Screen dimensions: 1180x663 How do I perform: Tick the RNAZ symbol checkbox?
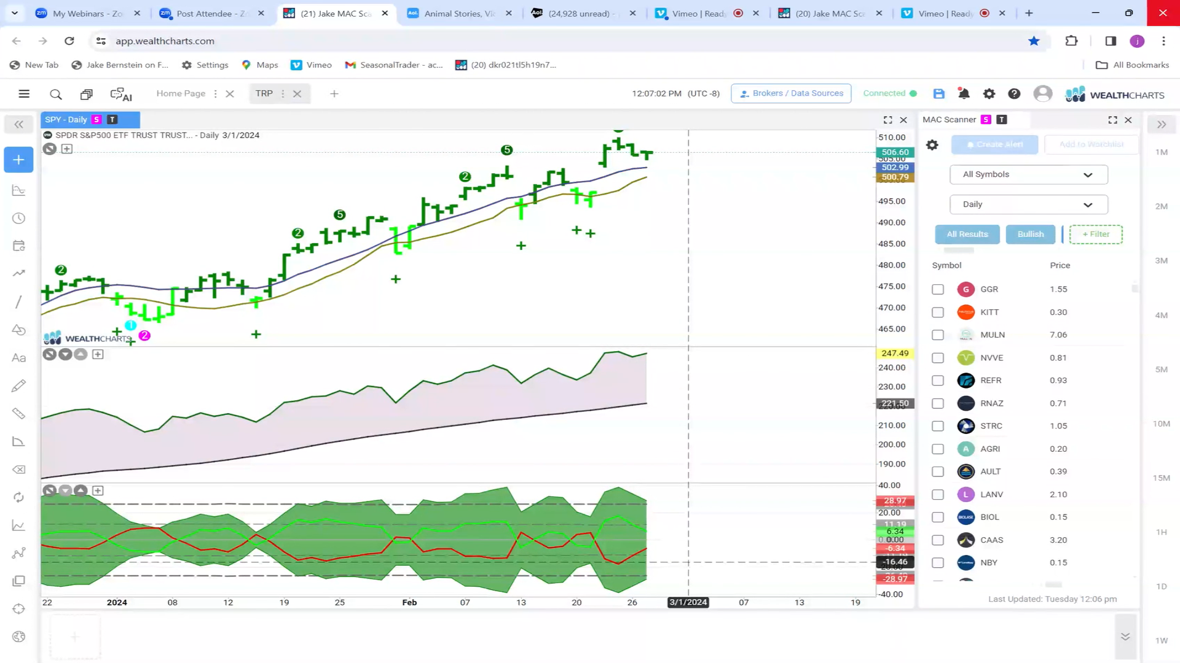[x=938, y=403]
